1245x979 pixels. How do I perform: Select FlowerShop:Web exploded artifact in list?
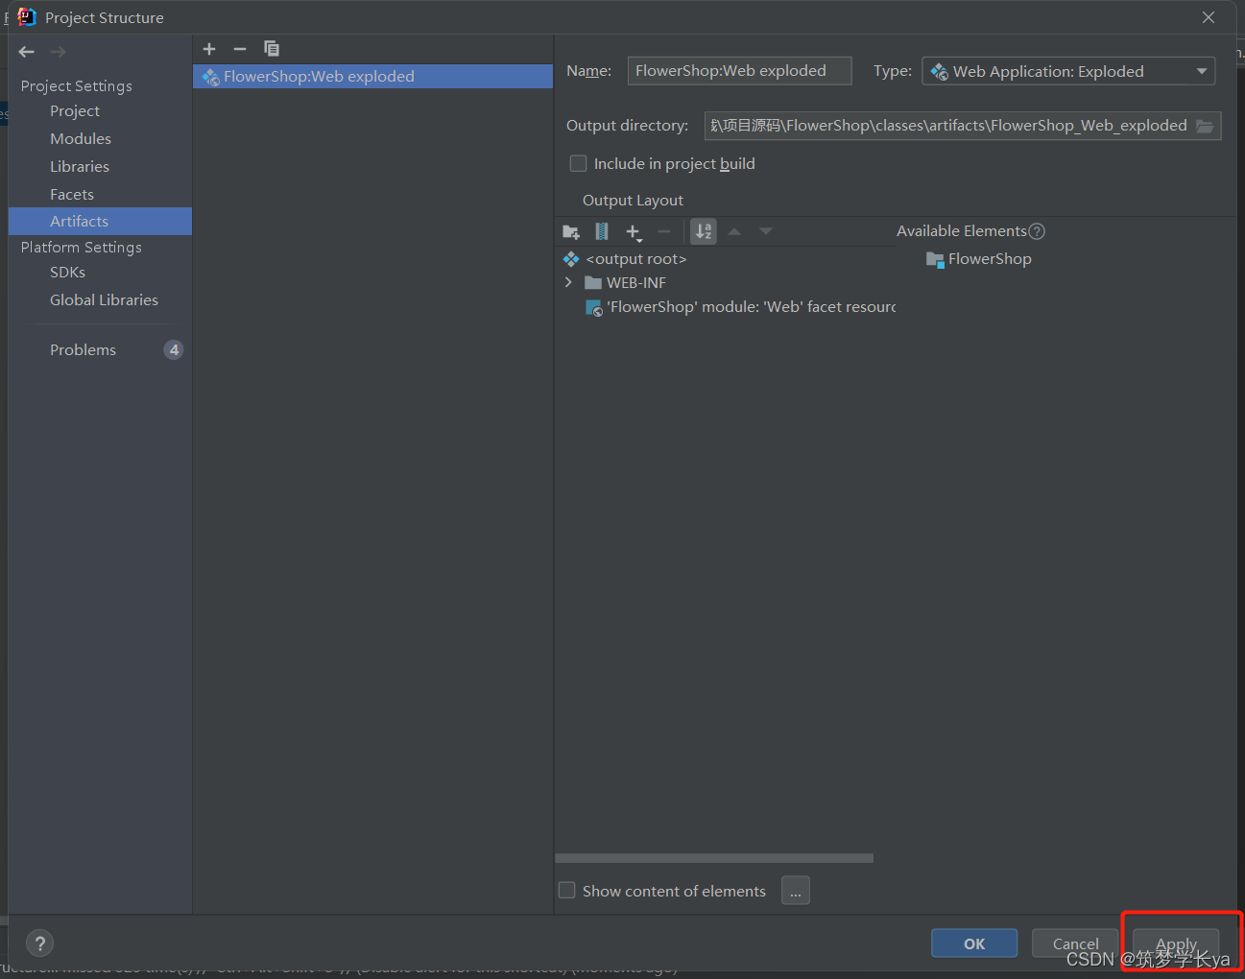click(372, 77)
